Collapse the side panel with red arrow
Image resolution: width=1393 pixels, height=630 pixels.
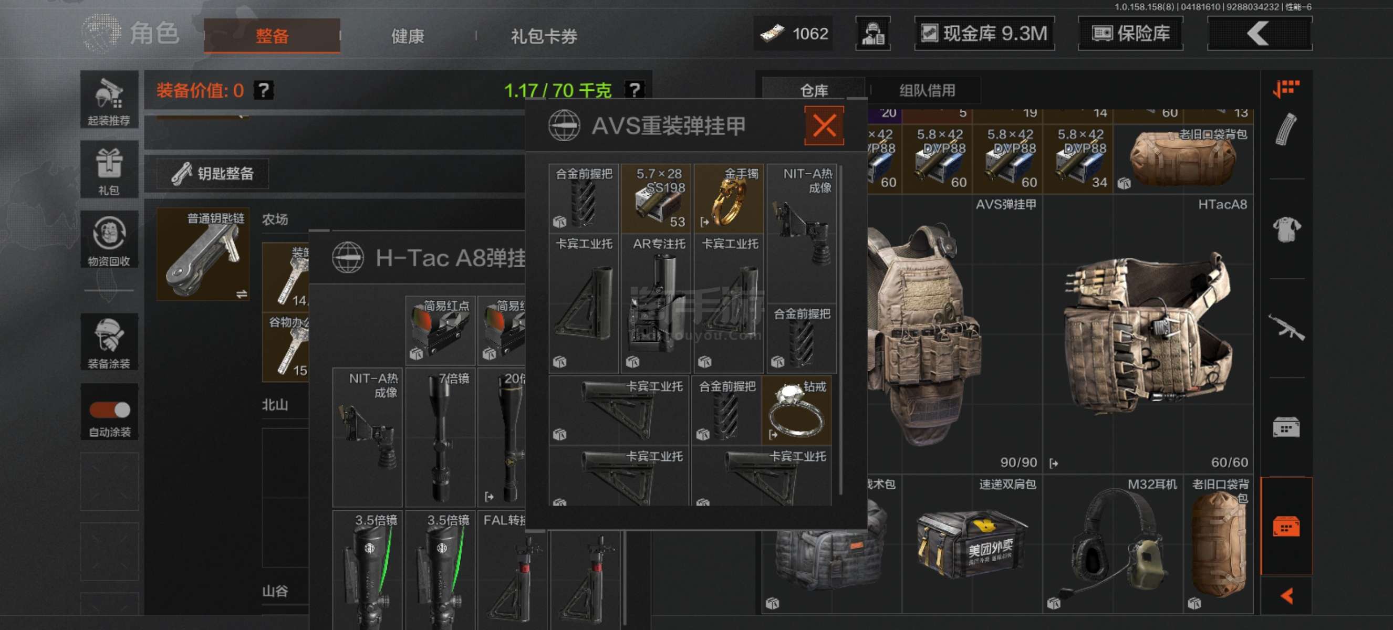(x=1286, y=595)
